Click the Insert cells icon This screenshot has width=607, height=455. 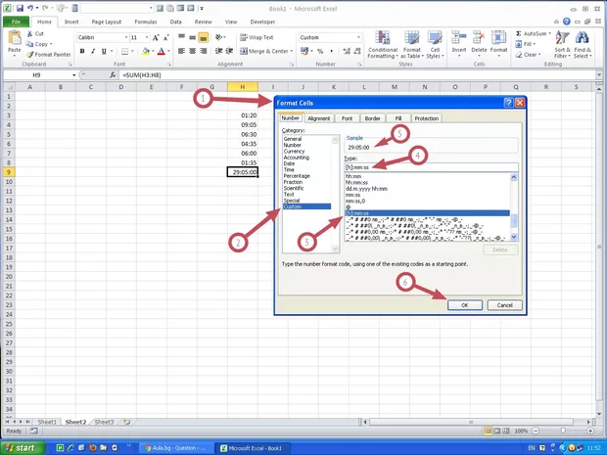pyautogui.click(x=458, y=39)
